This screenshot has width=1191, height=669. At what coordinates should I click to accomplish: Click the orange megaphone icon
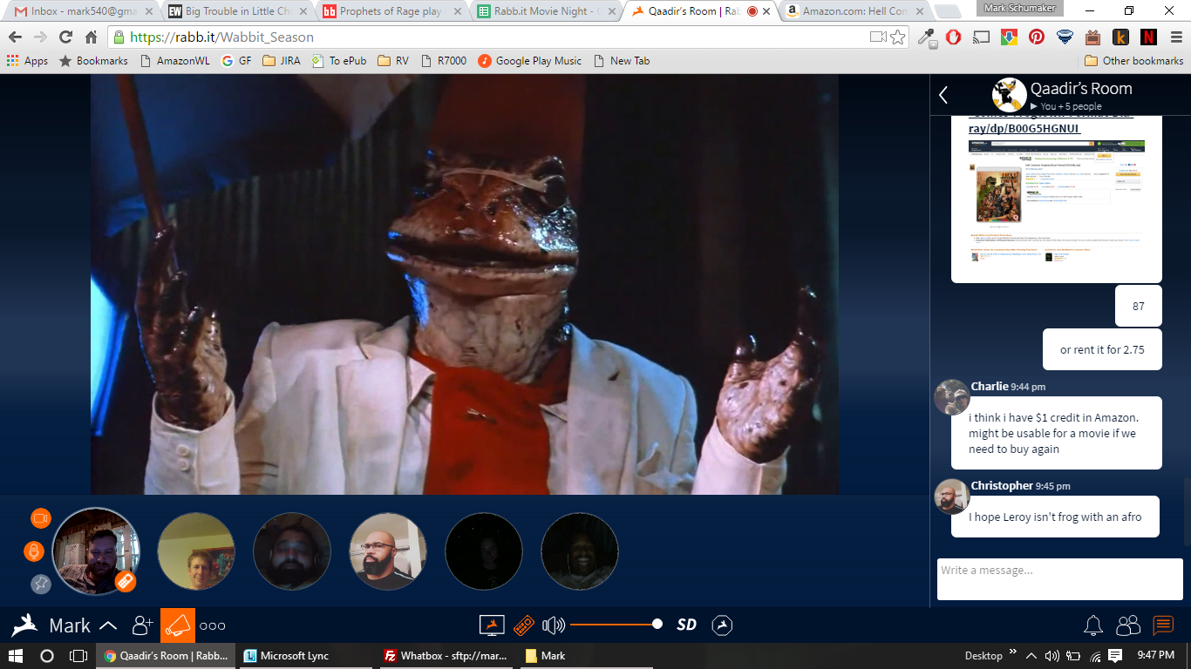coord(178,625)
